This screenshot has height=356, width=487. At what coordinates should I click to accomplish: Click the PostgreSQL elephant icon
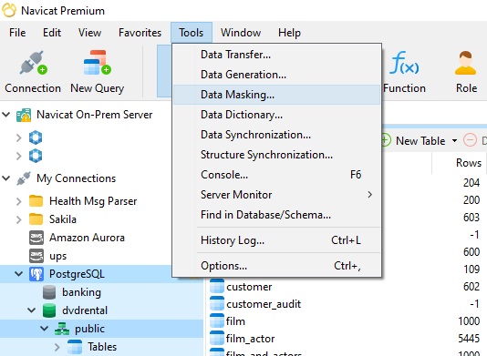tap(36, 274)
